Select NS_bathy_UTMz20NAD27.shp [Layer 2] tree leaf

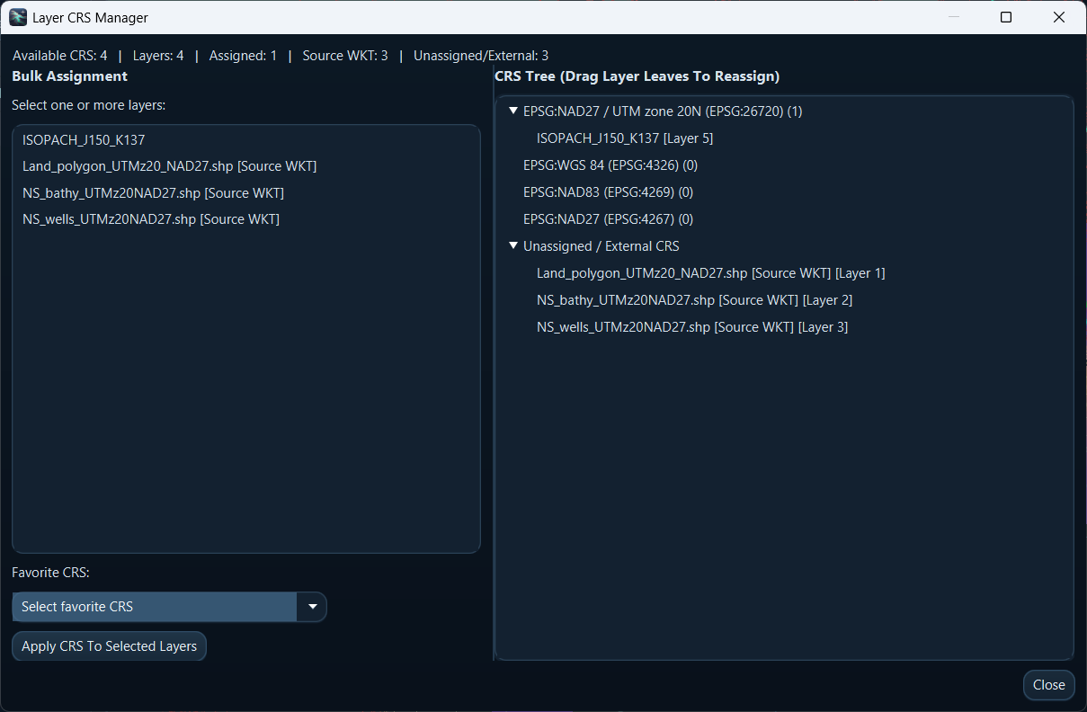pos(694,300)
